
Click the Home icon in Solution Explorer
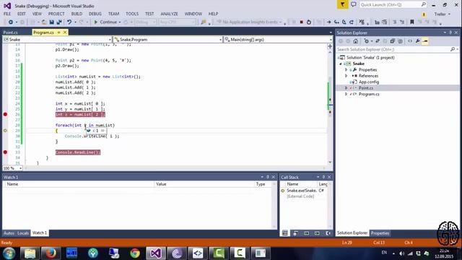[356, 41]
